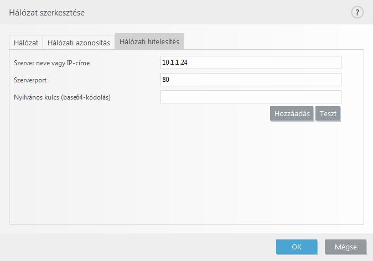
Task: Click into the Szerverport input field
Action: [x=251, y=80]
